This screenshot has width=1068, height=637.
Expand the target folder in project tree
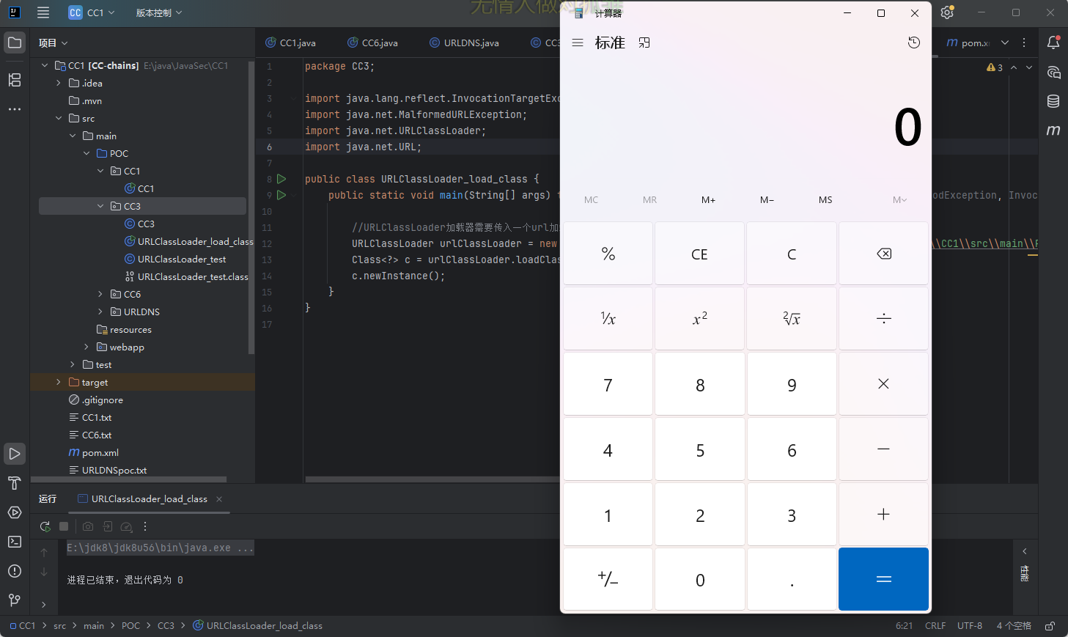(x=59, y=383)
